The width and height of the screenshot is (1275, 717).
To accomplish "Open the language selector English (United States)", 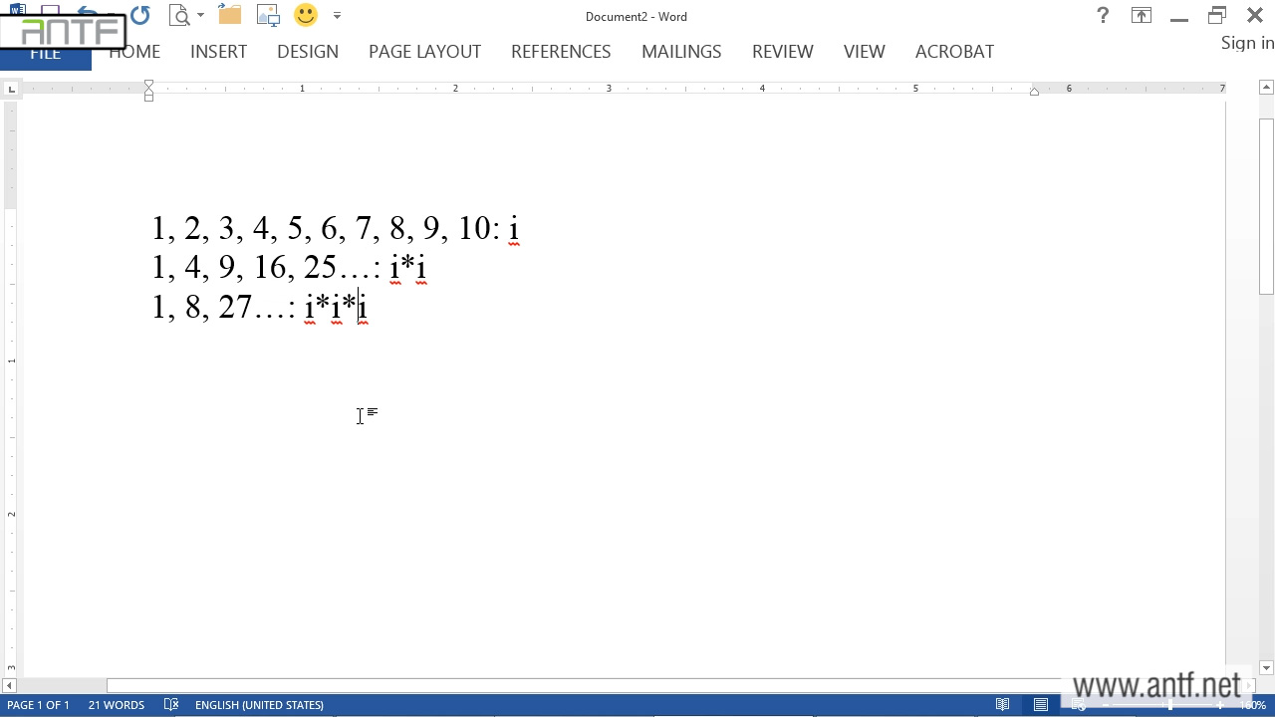I will point(259,705).
